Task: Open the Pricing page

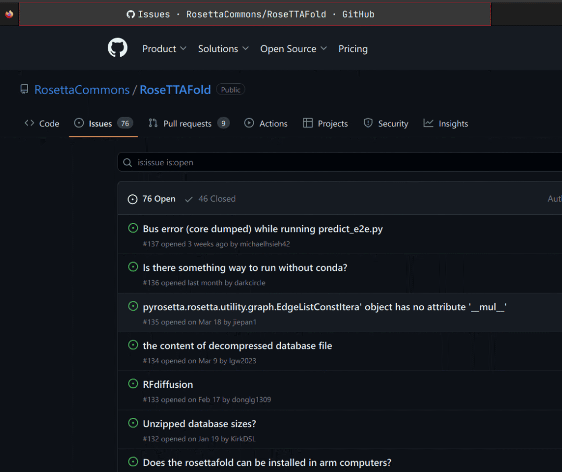Action: tap(353, 49)
